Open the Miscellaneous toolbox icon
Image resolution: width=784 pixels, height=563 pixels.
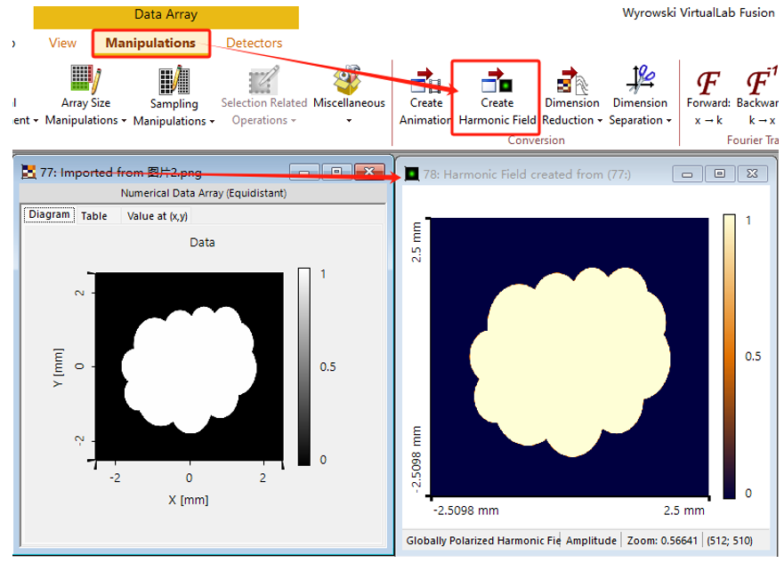(347, 79)
